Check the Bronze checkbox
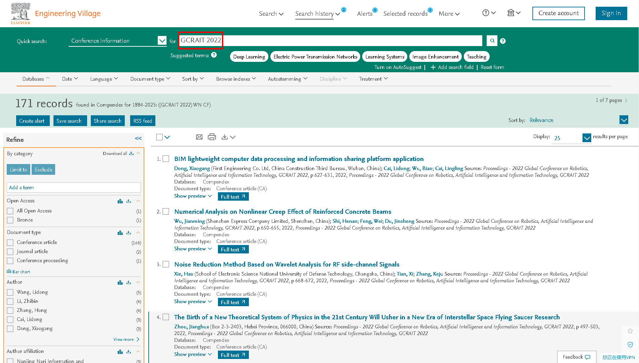This screenshot has height=363, width=639. 10,220
